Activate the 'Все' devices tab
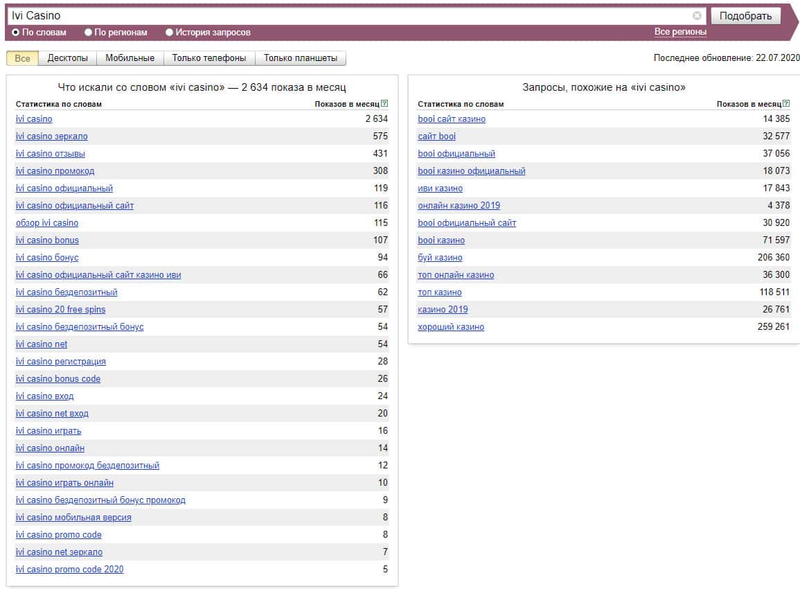 [22, 58]
